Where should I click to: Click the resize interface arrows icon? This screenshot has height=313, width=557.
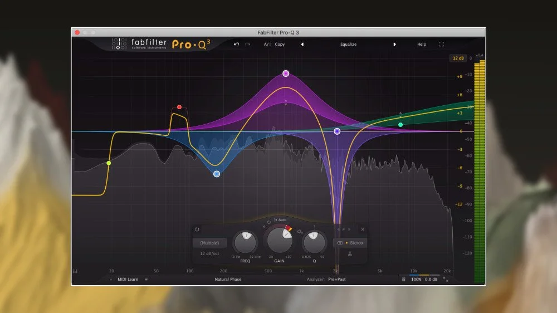(x=446, y=280)
